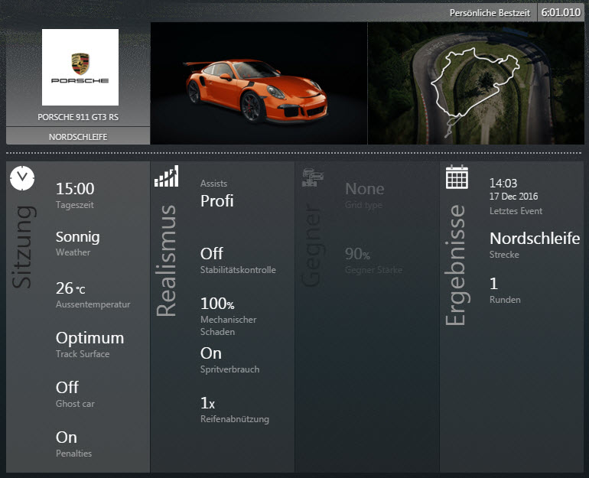
Task: Click the 15:00 Tageszeit value
Action: (75, 188)
